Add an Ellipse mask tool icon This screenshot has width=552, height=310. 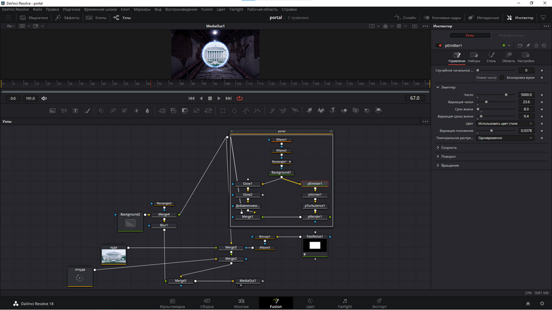235,111
